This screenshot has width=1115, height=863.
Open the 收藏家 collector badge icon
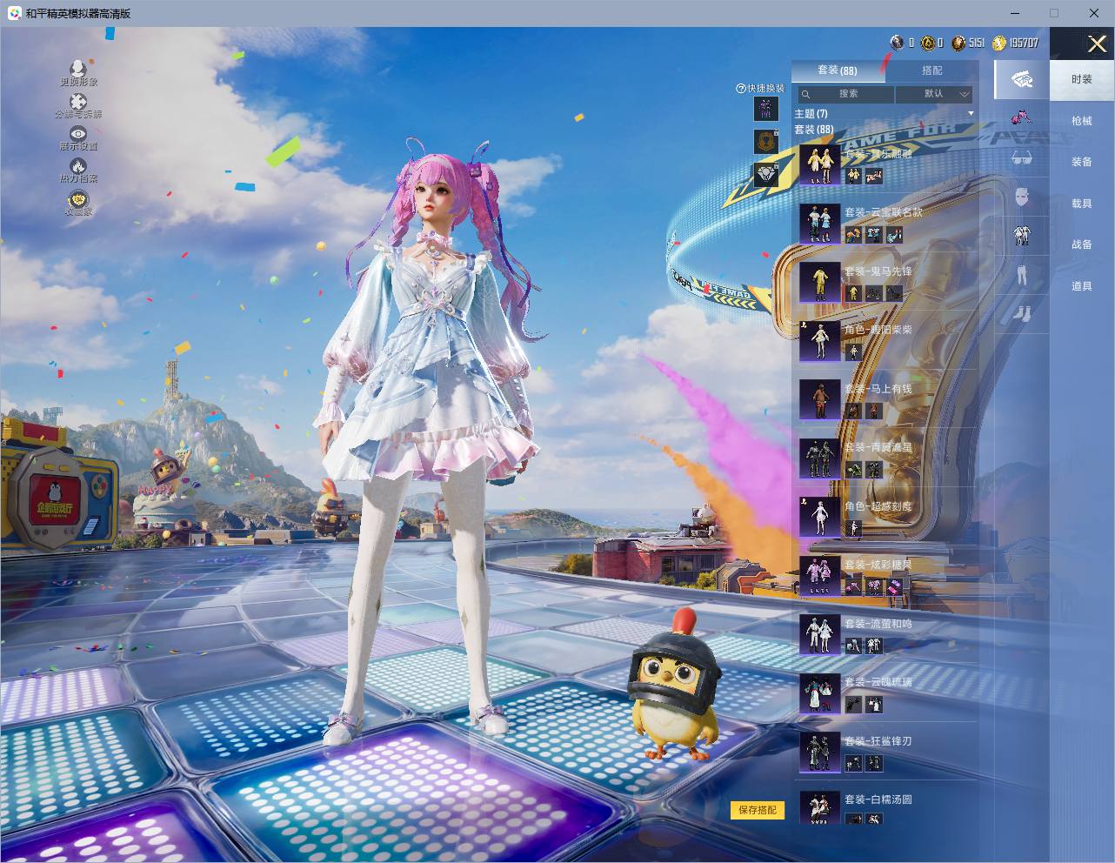pyautogui.click(x=78, y=199)
